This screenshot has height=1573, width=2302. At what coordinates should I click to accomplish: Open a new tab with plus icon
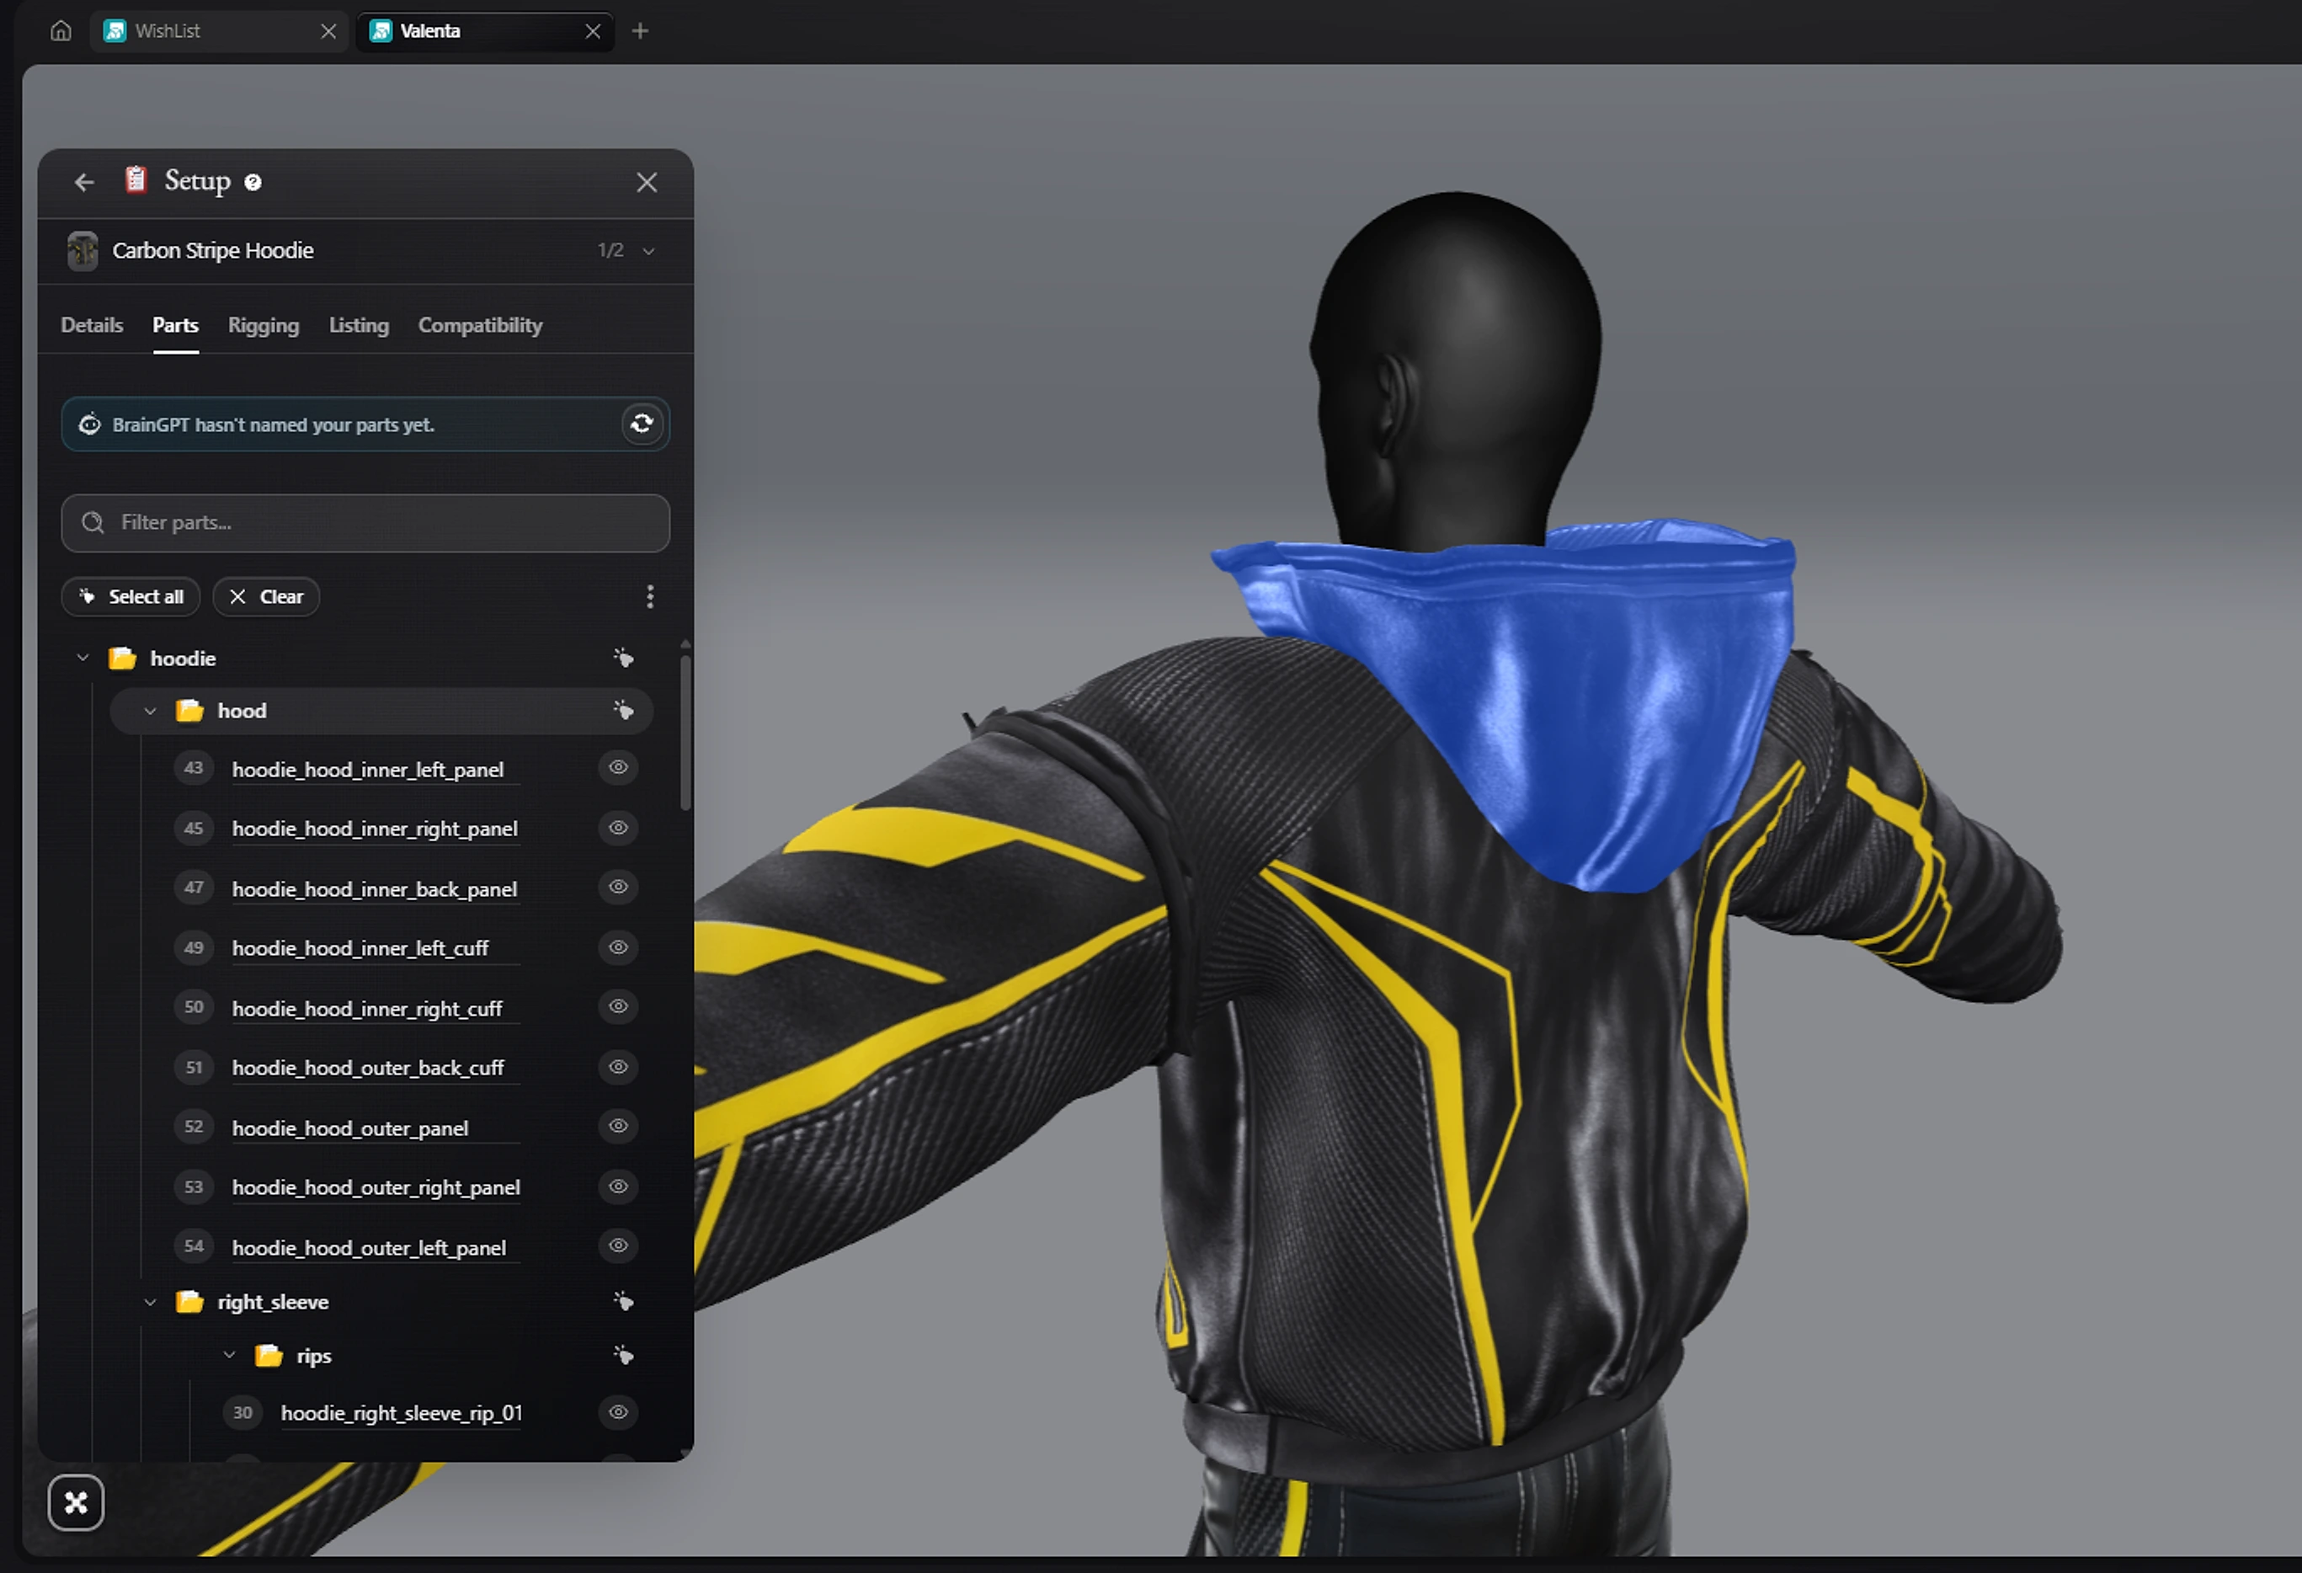640,30
